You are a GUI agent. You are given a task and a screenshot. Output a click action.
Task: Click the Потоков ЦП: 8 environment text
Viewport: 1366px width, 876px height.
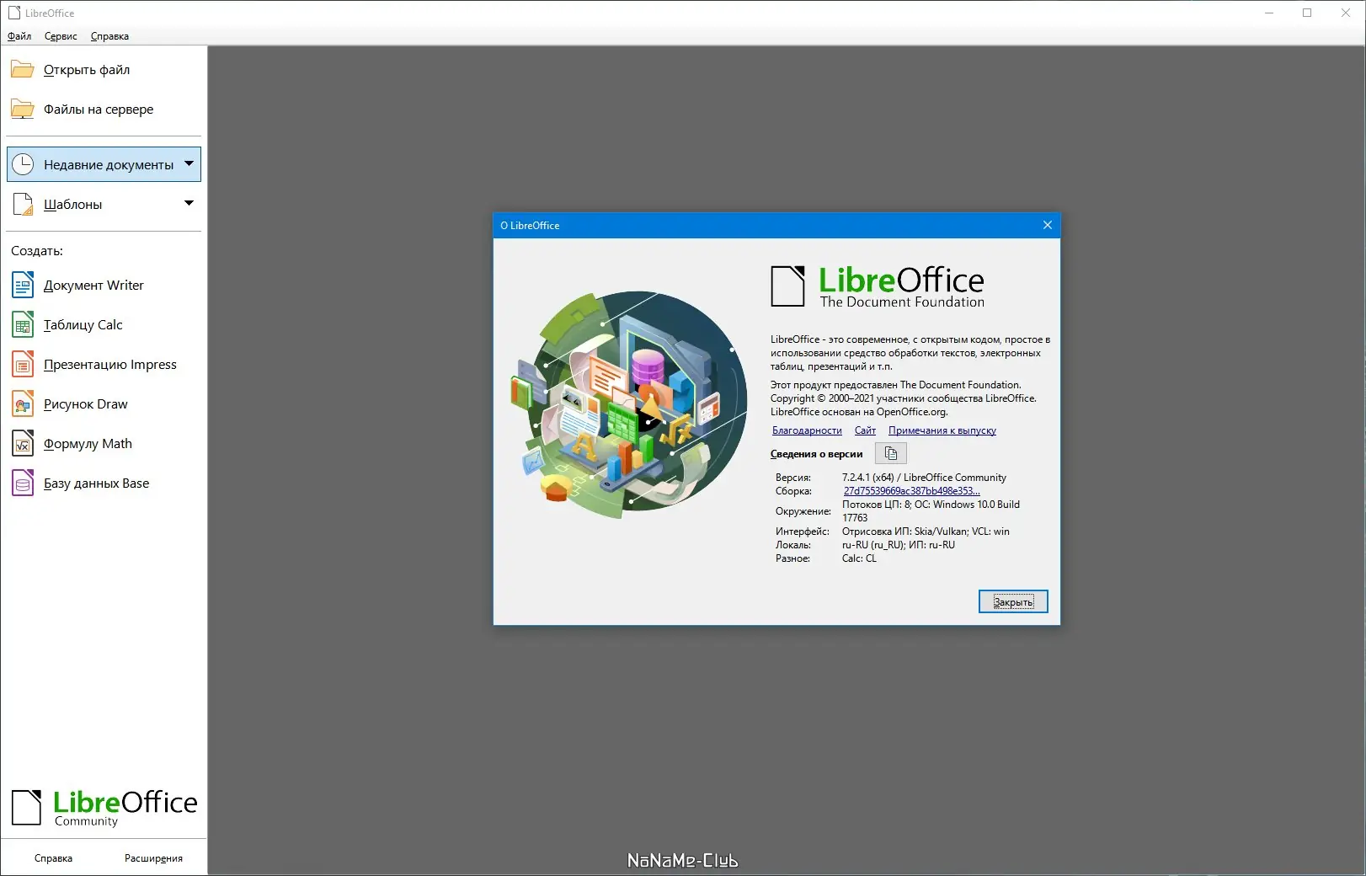pos(876,505)
